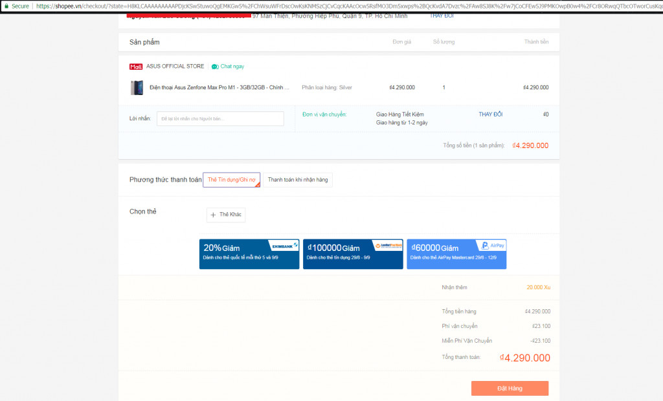Click the Eximbank logo on the 20% voucher

pos(283,244)
